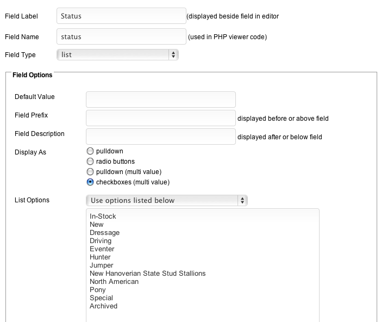Viewport: 381px width, 322px height.
Task: Click the North American option line
Action: coord(114,282)
